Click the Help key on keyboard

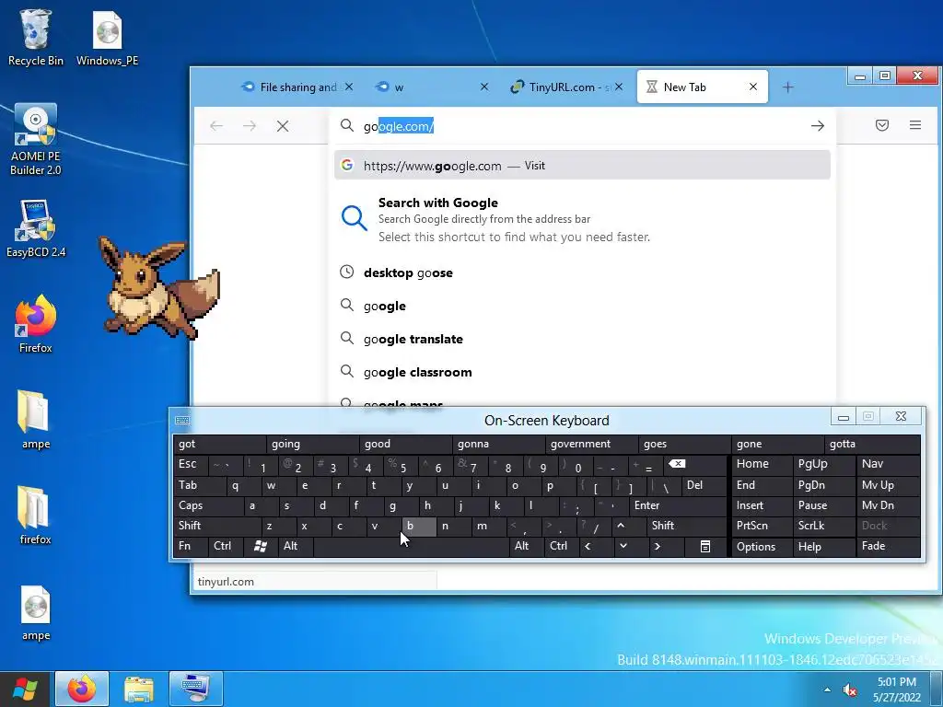click(x=823, y=546)
